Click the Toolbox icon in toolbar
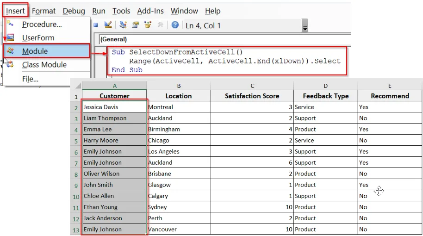 point(160,25)
